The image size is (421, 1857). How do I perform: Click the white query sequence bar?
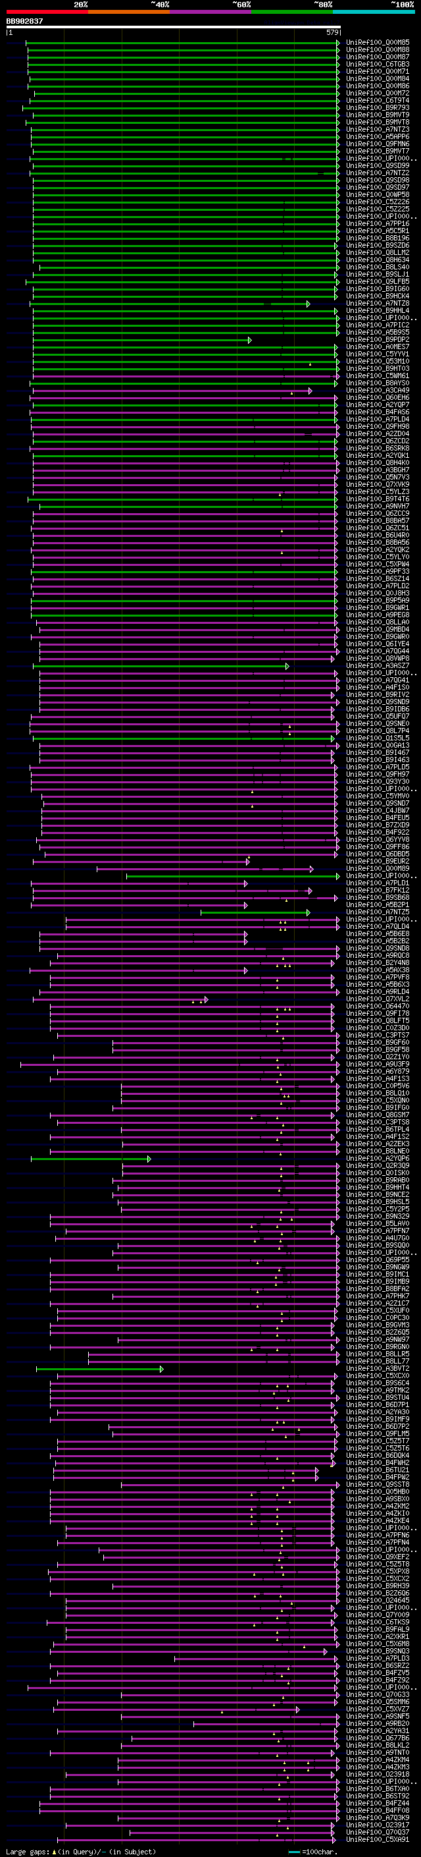point(174,28)
